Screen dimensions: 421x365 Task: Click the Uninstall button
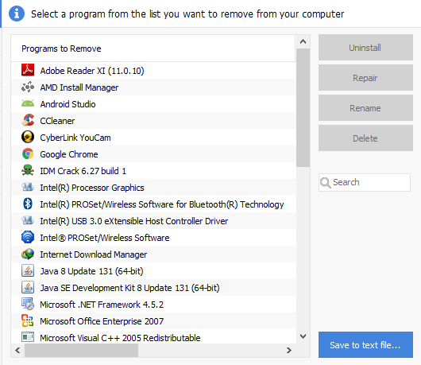pyautogui.click(x=365, y=47)
